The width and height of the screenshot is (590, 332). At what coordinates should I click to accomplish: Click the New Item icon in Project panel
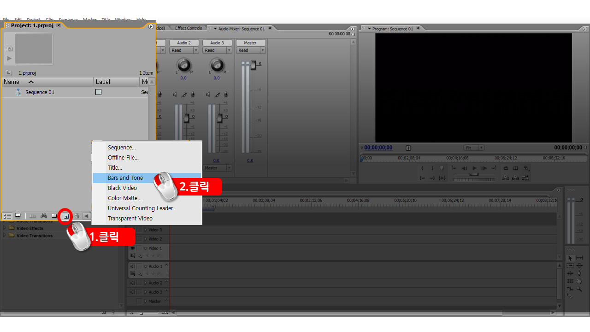pos(66,216)
